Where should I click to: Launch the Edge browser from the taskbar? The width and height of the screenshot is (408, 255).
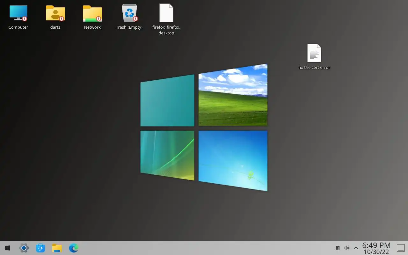click(74, 248)
